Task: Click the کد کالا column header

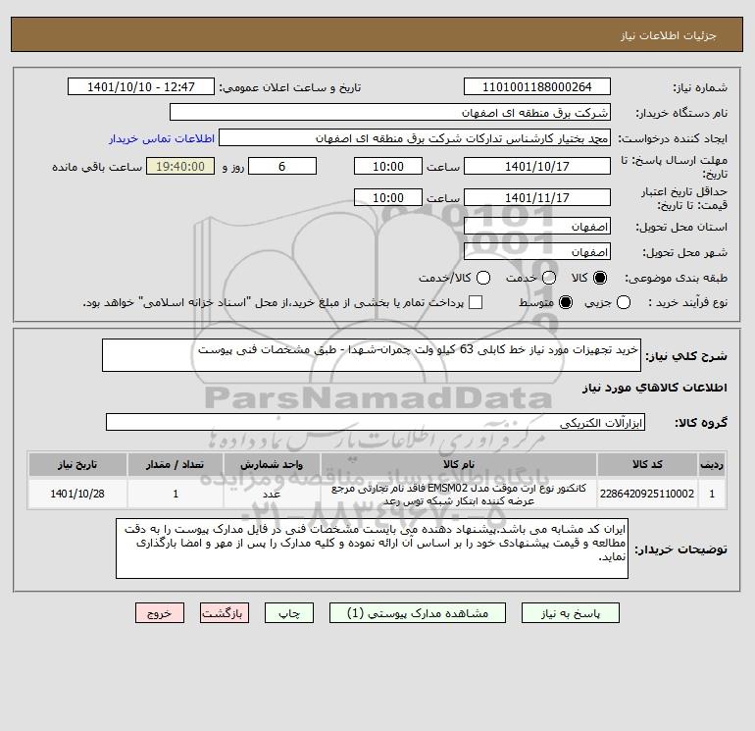Action: (x=647, y=464)
